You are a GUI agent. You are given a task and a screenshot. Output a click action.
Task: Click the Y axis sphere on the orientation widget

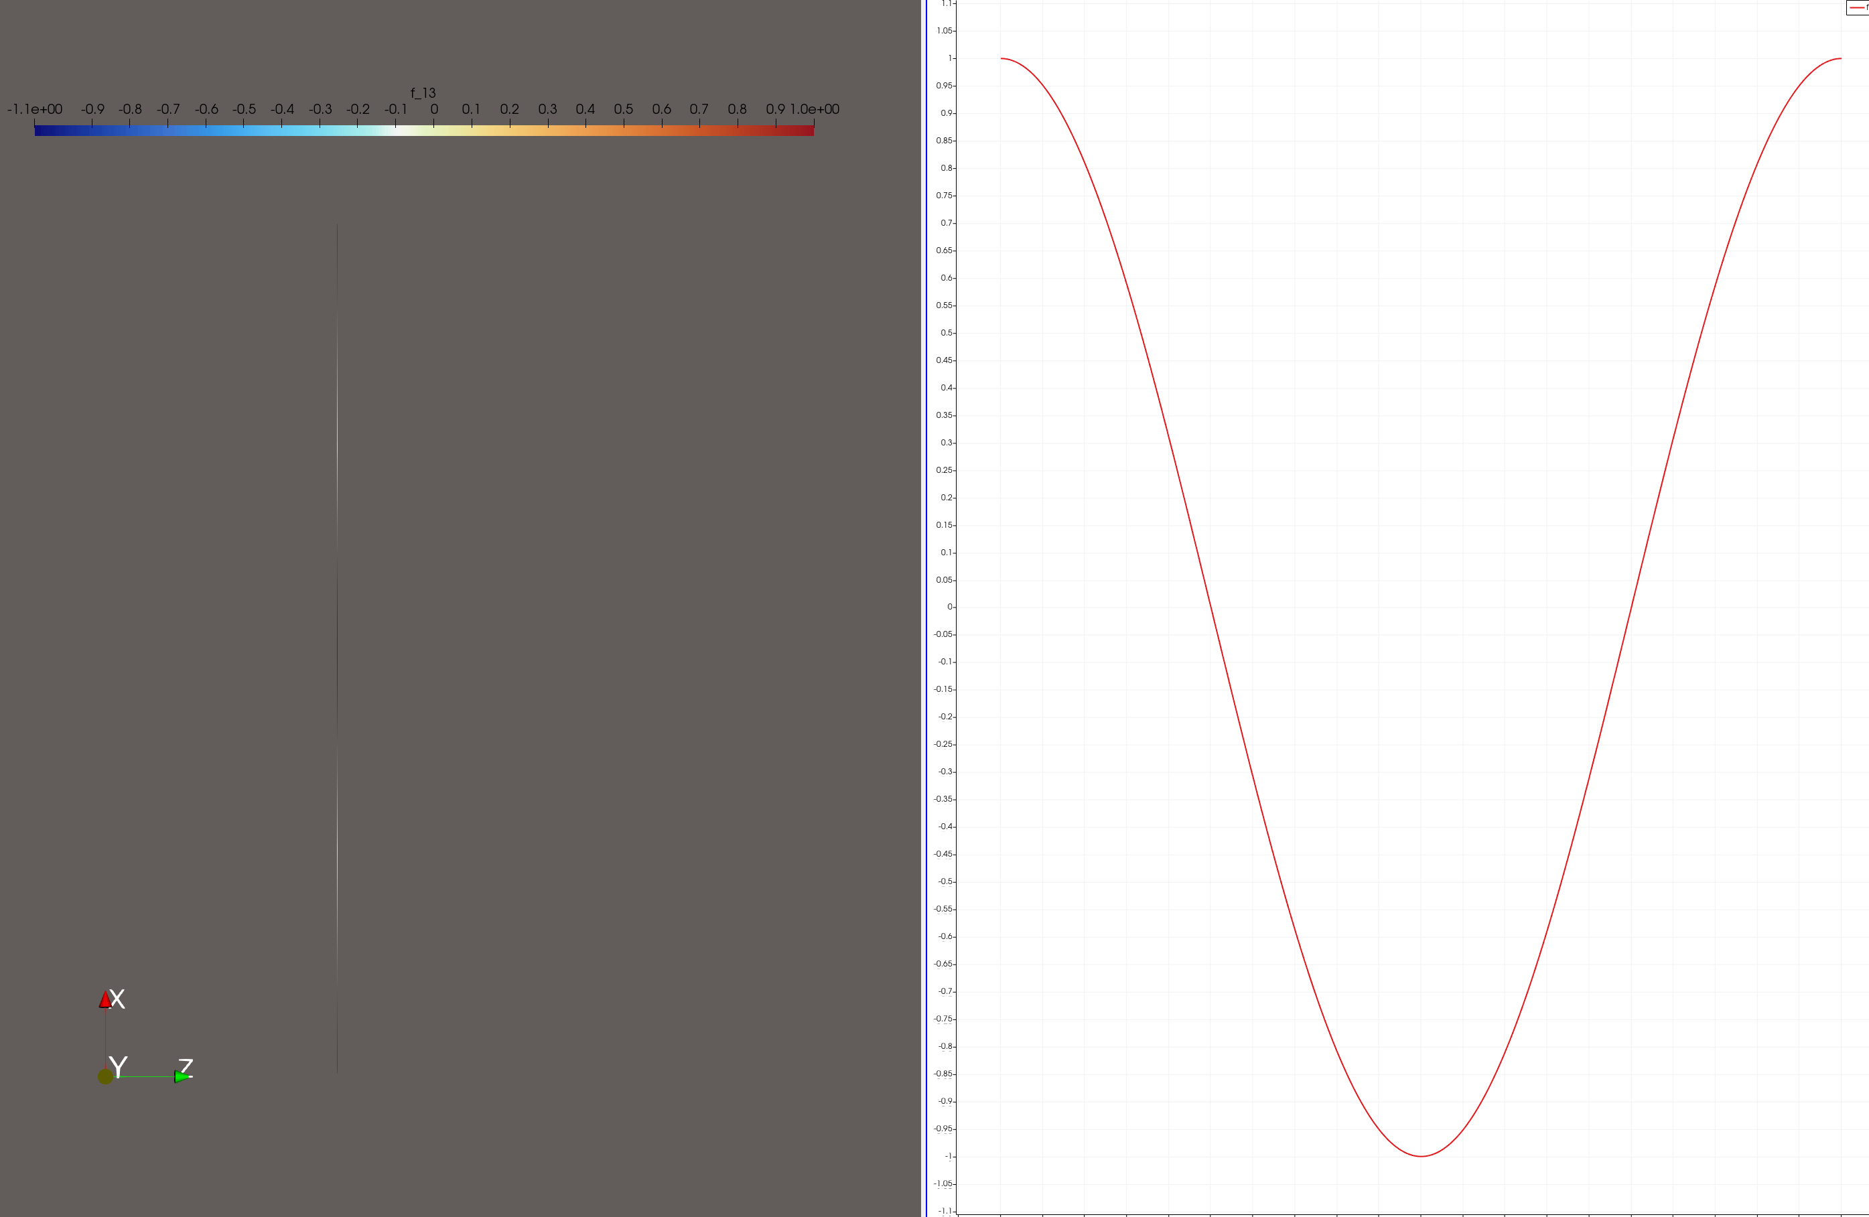pos(105,1076)
